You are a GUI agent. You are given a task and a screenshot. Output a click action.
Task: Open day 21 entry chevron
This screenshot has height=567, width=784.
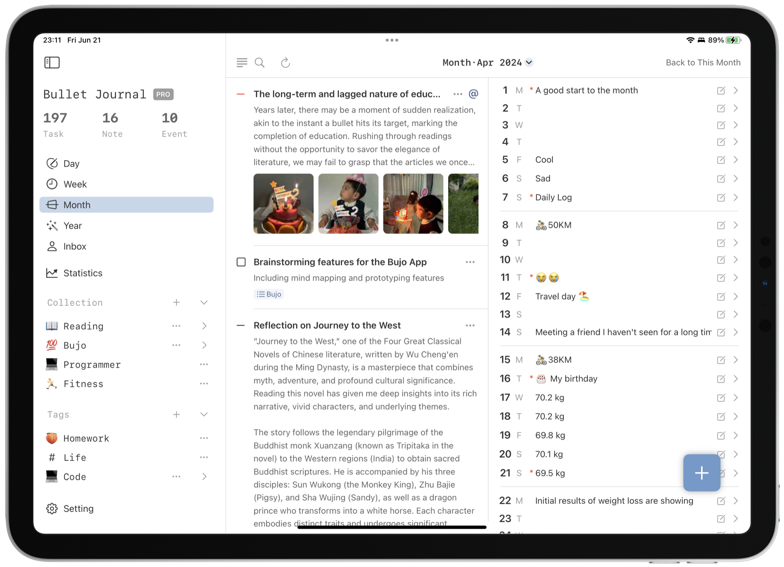click(x=736, y=473)
